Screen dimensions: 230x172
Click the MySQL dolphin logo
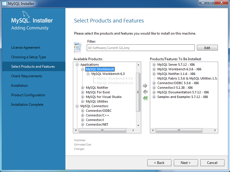click(26, 15)
